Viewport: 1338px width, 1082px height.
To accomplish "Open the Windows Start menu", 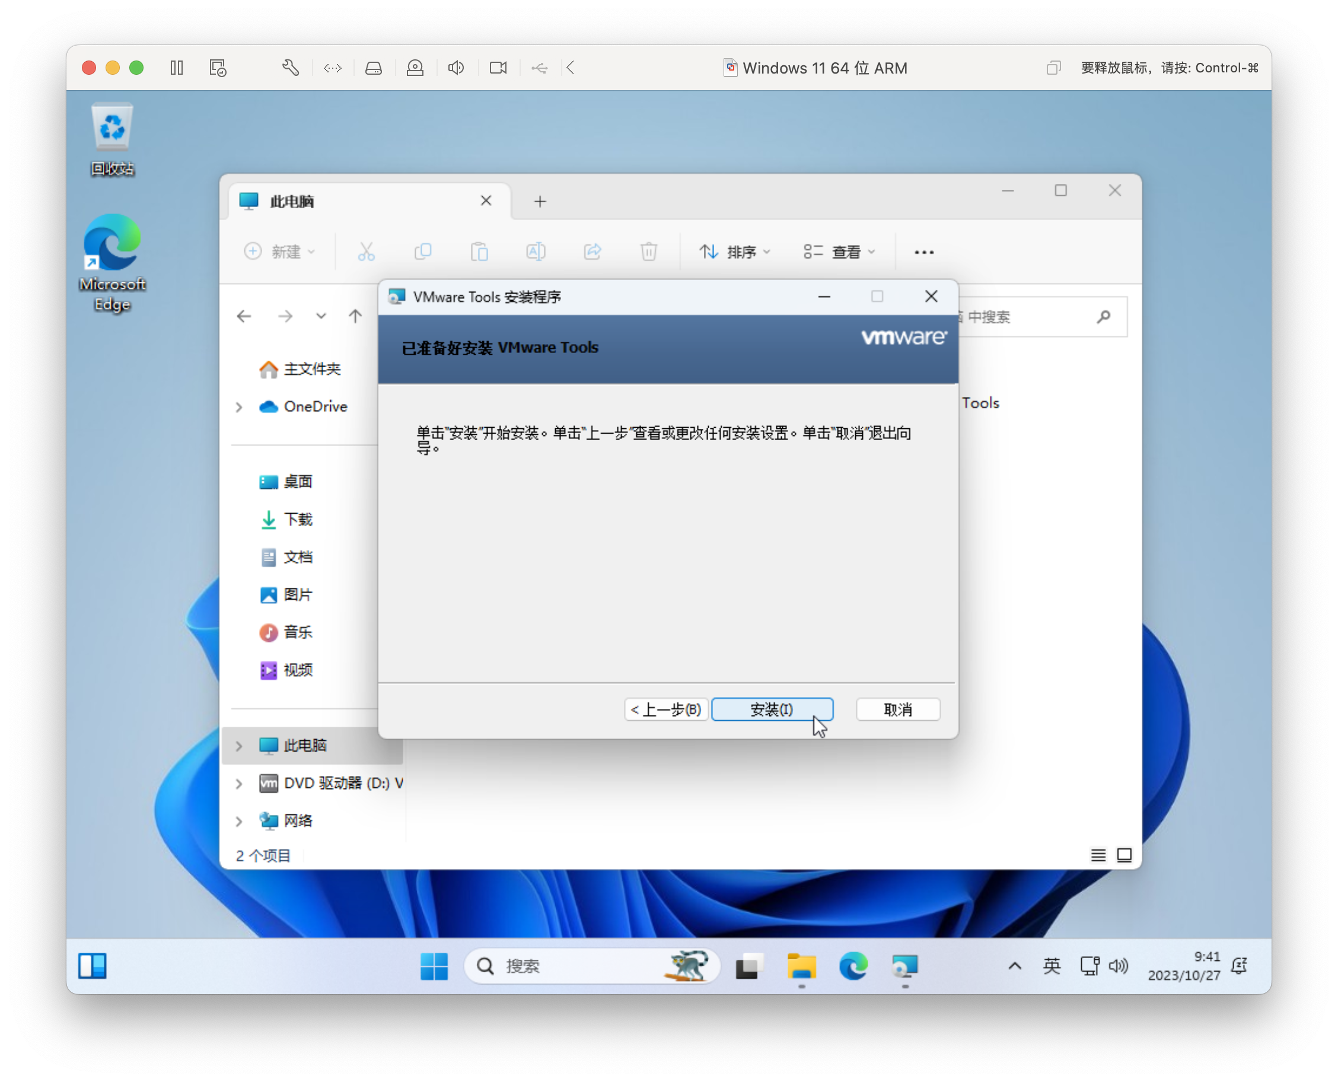I will [434, 966].
